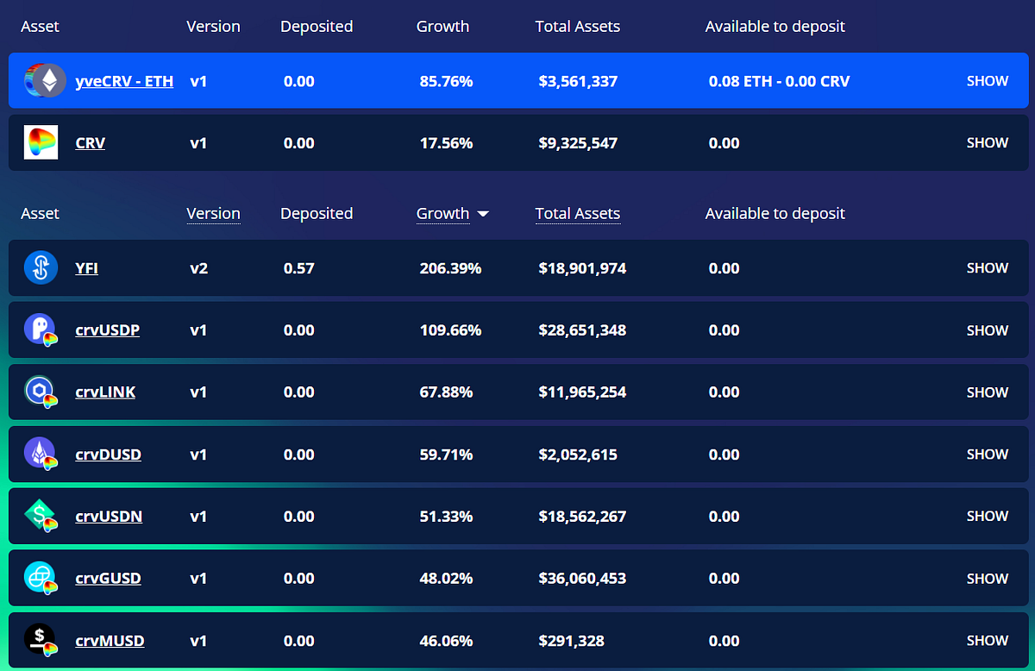The image size is (1035, 671).
Task: Click the yveCRV - ETH token pair icon
Action: click(45, 80)
